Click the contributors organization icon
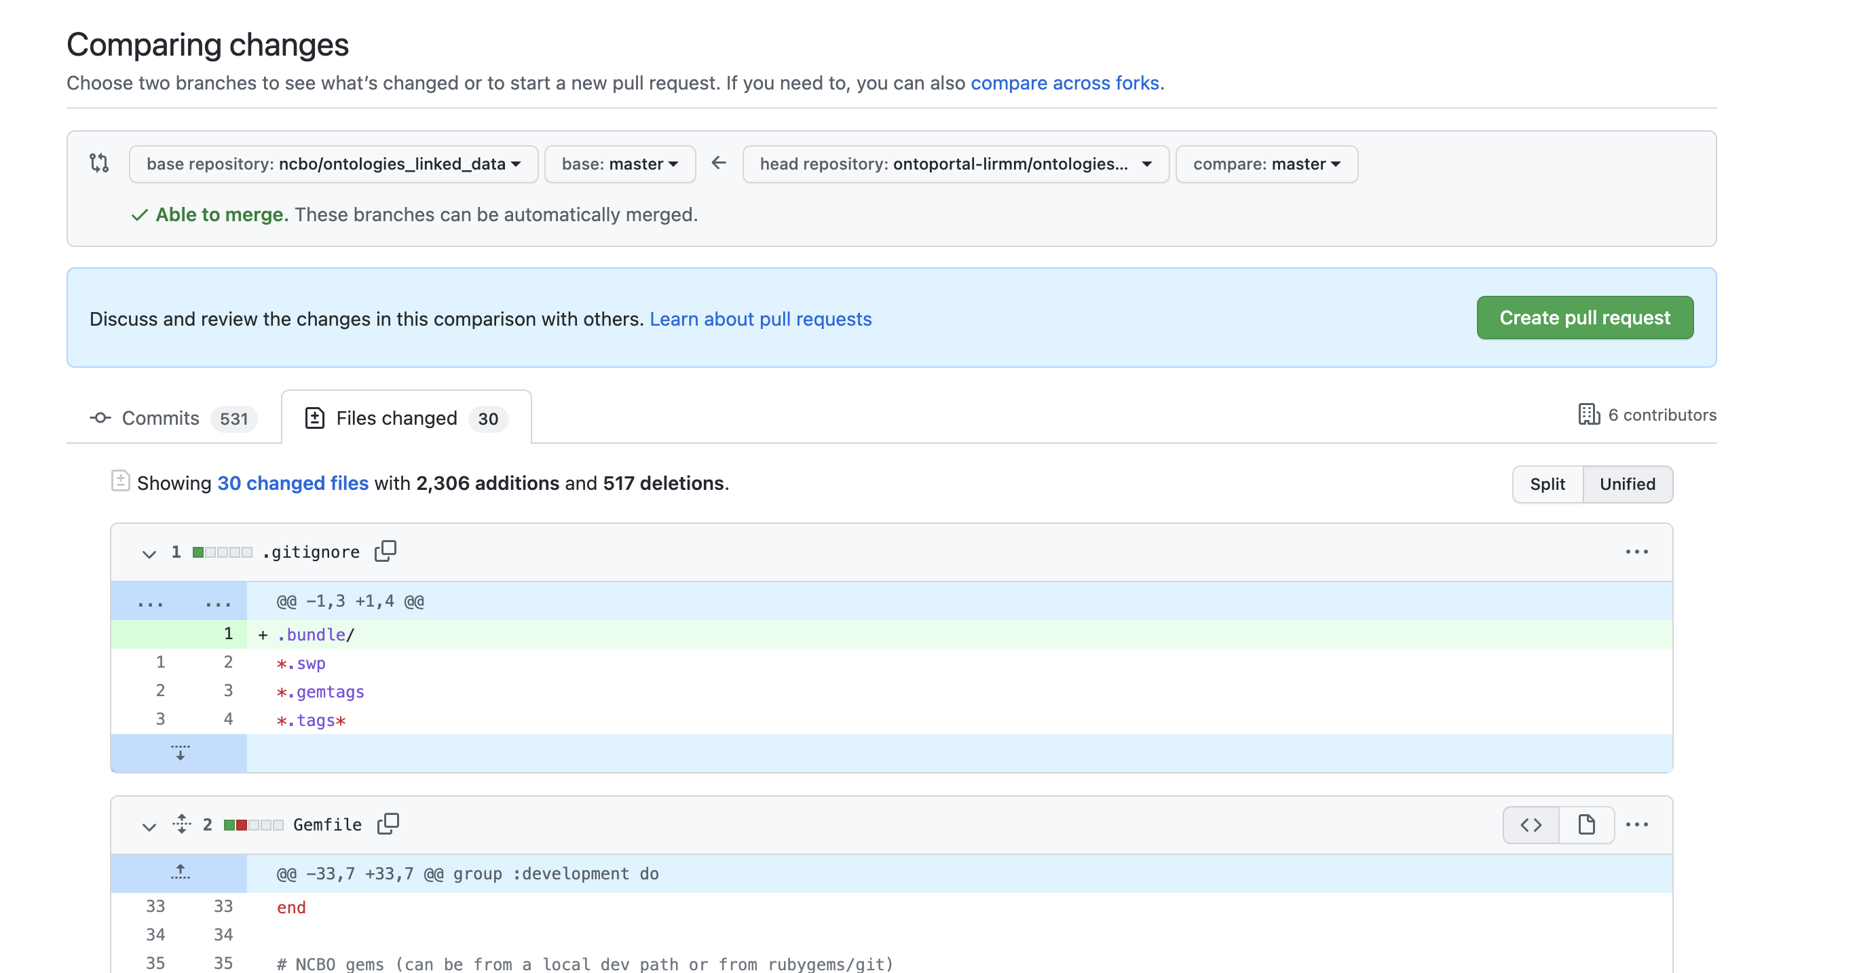 pos(1588,415)
